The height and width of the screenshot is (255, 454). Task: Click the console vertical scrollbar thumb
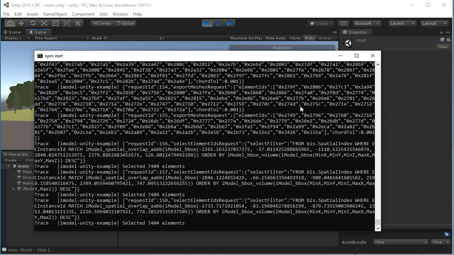point(378,222)
